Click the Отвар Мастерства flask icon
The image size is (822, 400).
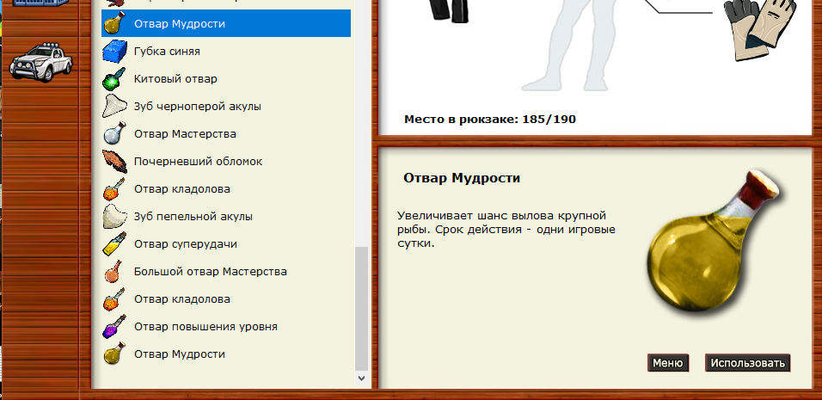click(x=115, y=133)
